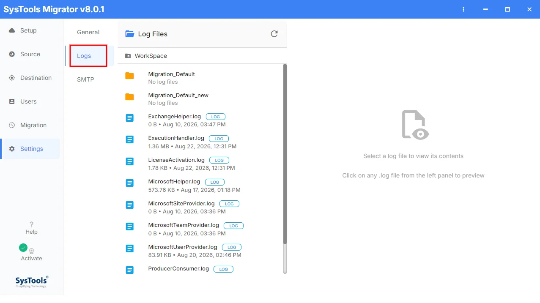Select the LicenseActivation.log file name
Viewport: 540px width, 303px height.
pos(176,160)
